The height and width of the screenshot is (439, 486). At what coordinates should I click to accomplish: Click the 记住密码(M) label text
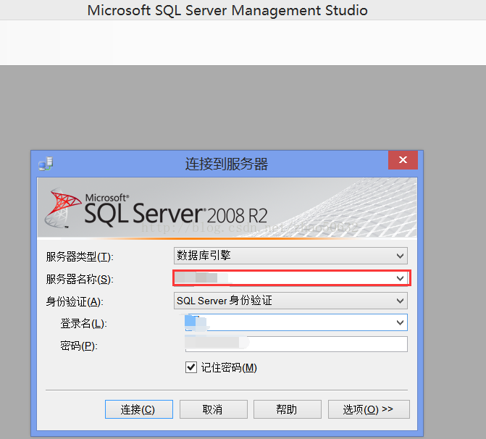point(229,368)
